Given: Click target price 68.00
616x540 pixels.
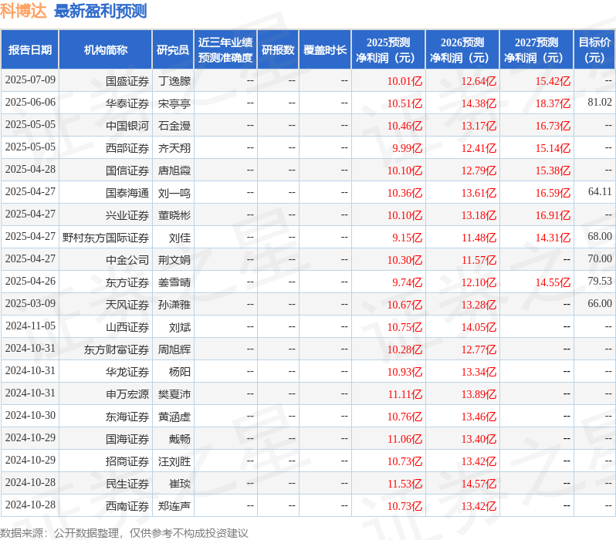Looking at the screenshot, I should pyautogui.click(x=600, y=237).
